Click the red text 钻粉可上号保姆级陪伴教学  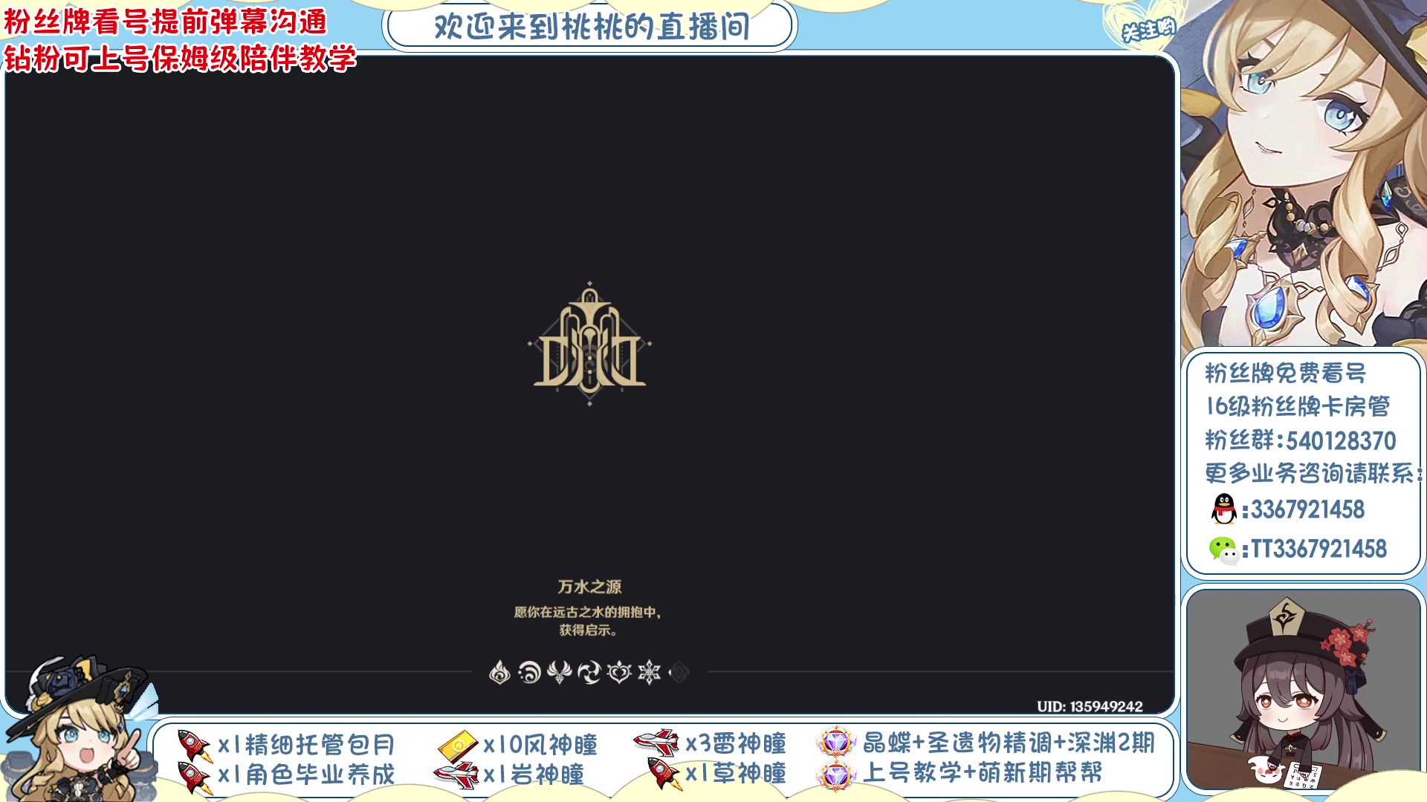pyautogui.click(x=180, y=58)
